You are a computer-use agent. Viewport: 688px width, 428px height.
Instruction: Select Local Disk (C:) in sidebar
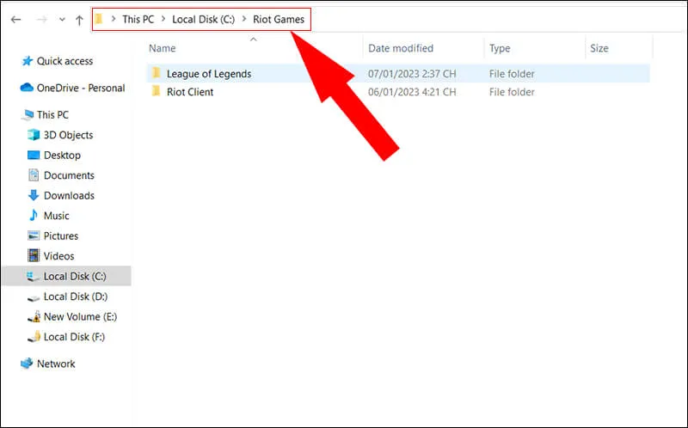coord(75,276)
